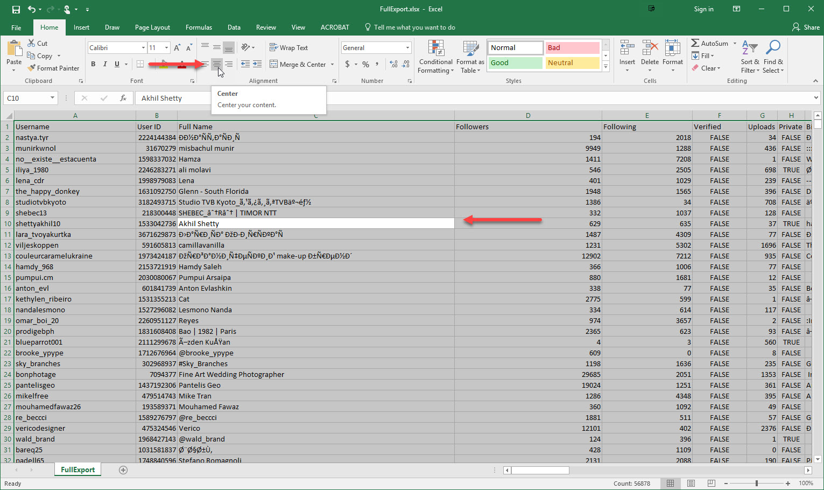Screen dimensions: 824x490
Task: Select the cell containing nastya.tyr
Action: click(x=75, y=138)
